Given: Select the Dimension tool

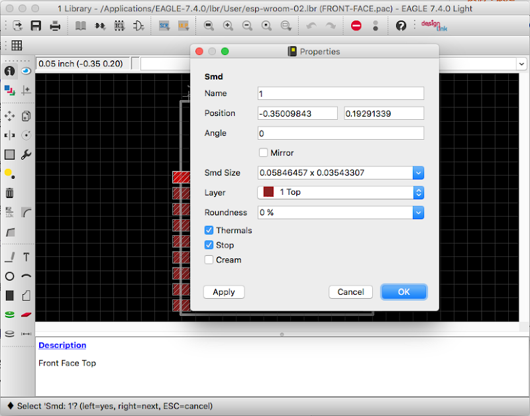Looking at the screenshot, I should [x=26, y=334].
